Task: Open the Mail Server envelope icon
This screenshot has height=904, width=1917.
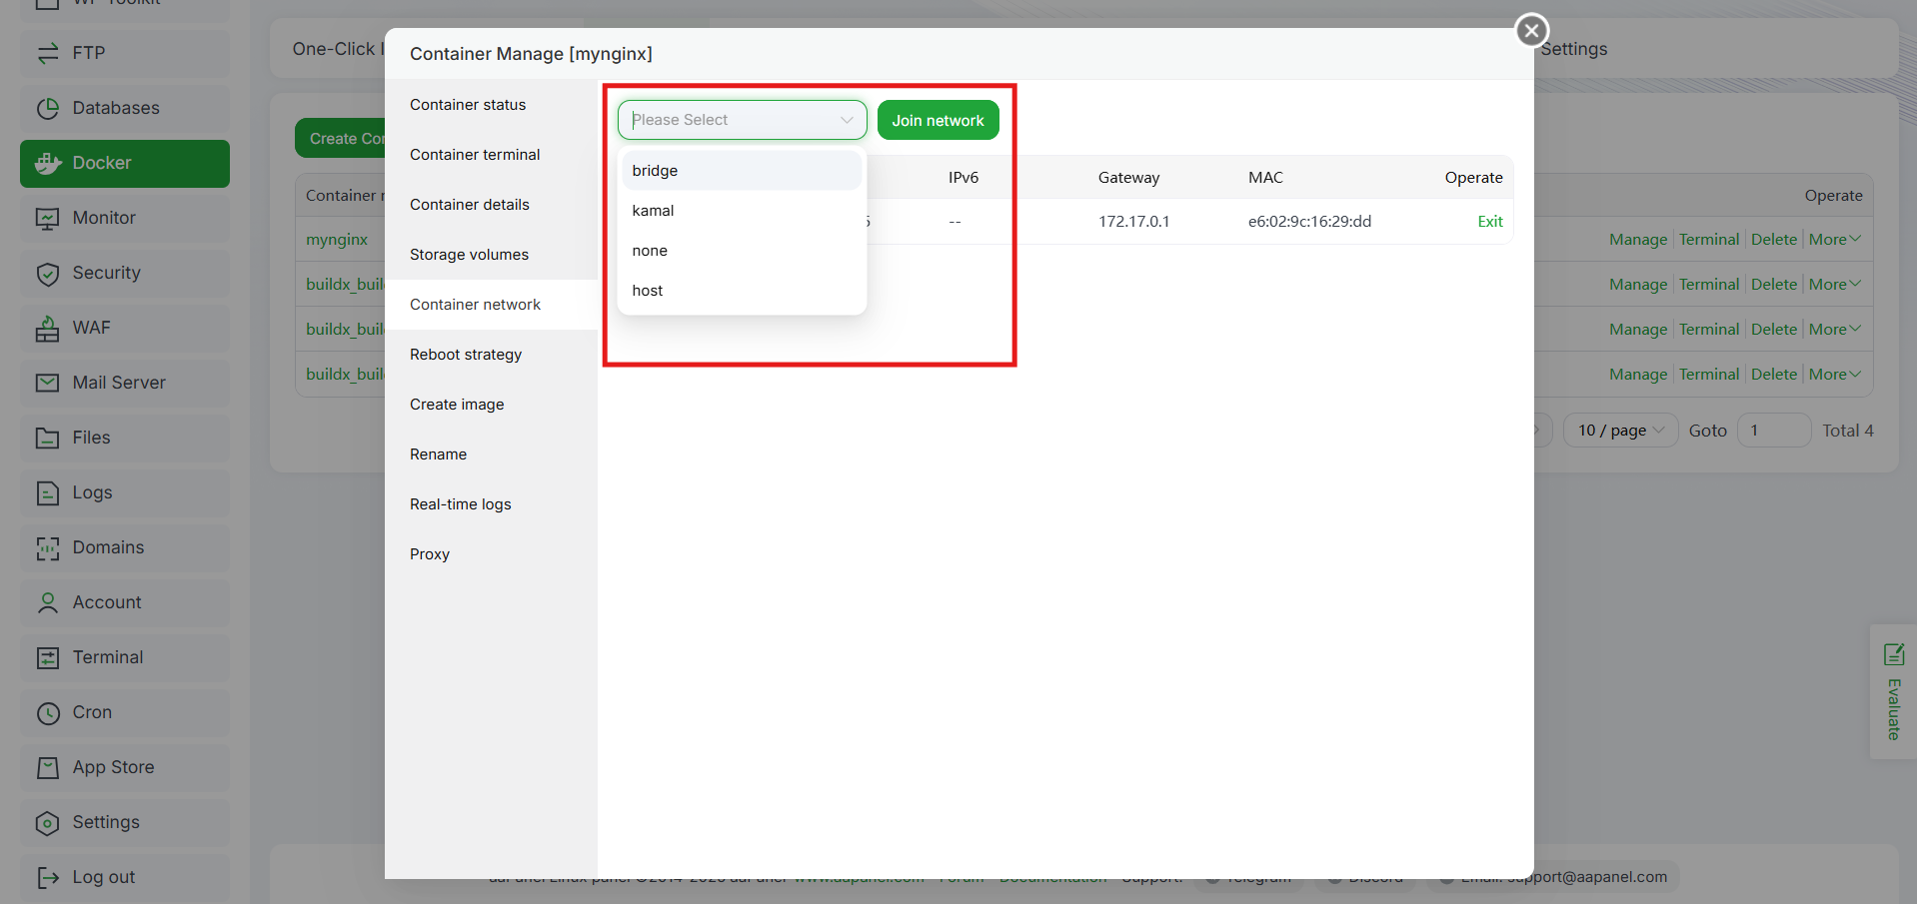Action: click(48, 383)
